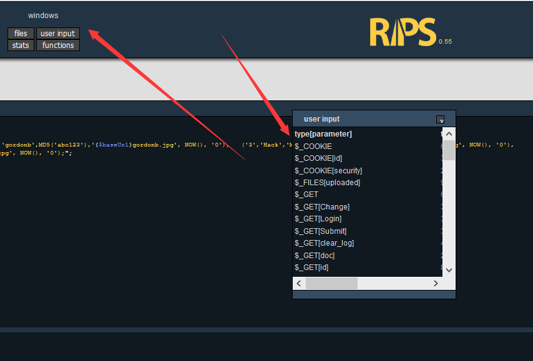Screen dimensions: 533x361
Task: Select the plain $_GET entry
Action: pyautogui.click(x=306, y=195)
